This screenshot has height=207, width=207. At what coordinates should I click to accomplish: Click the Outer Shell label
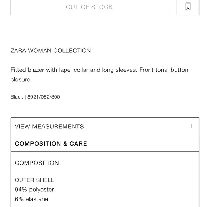tap(35, 180)
